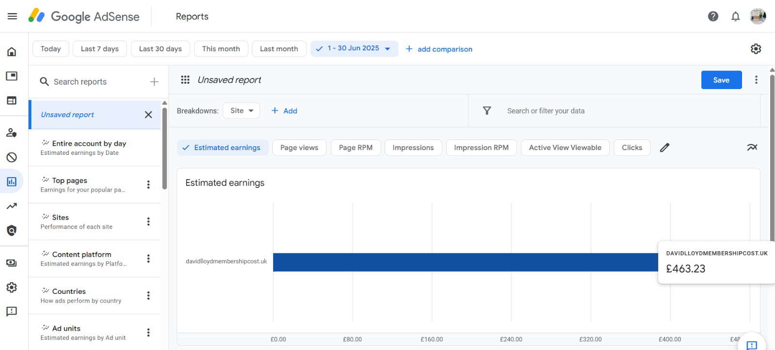Toggle the Impressions metric chip
Image resolution: width=775 pixels, height=350 pixels.
point(413,148)
